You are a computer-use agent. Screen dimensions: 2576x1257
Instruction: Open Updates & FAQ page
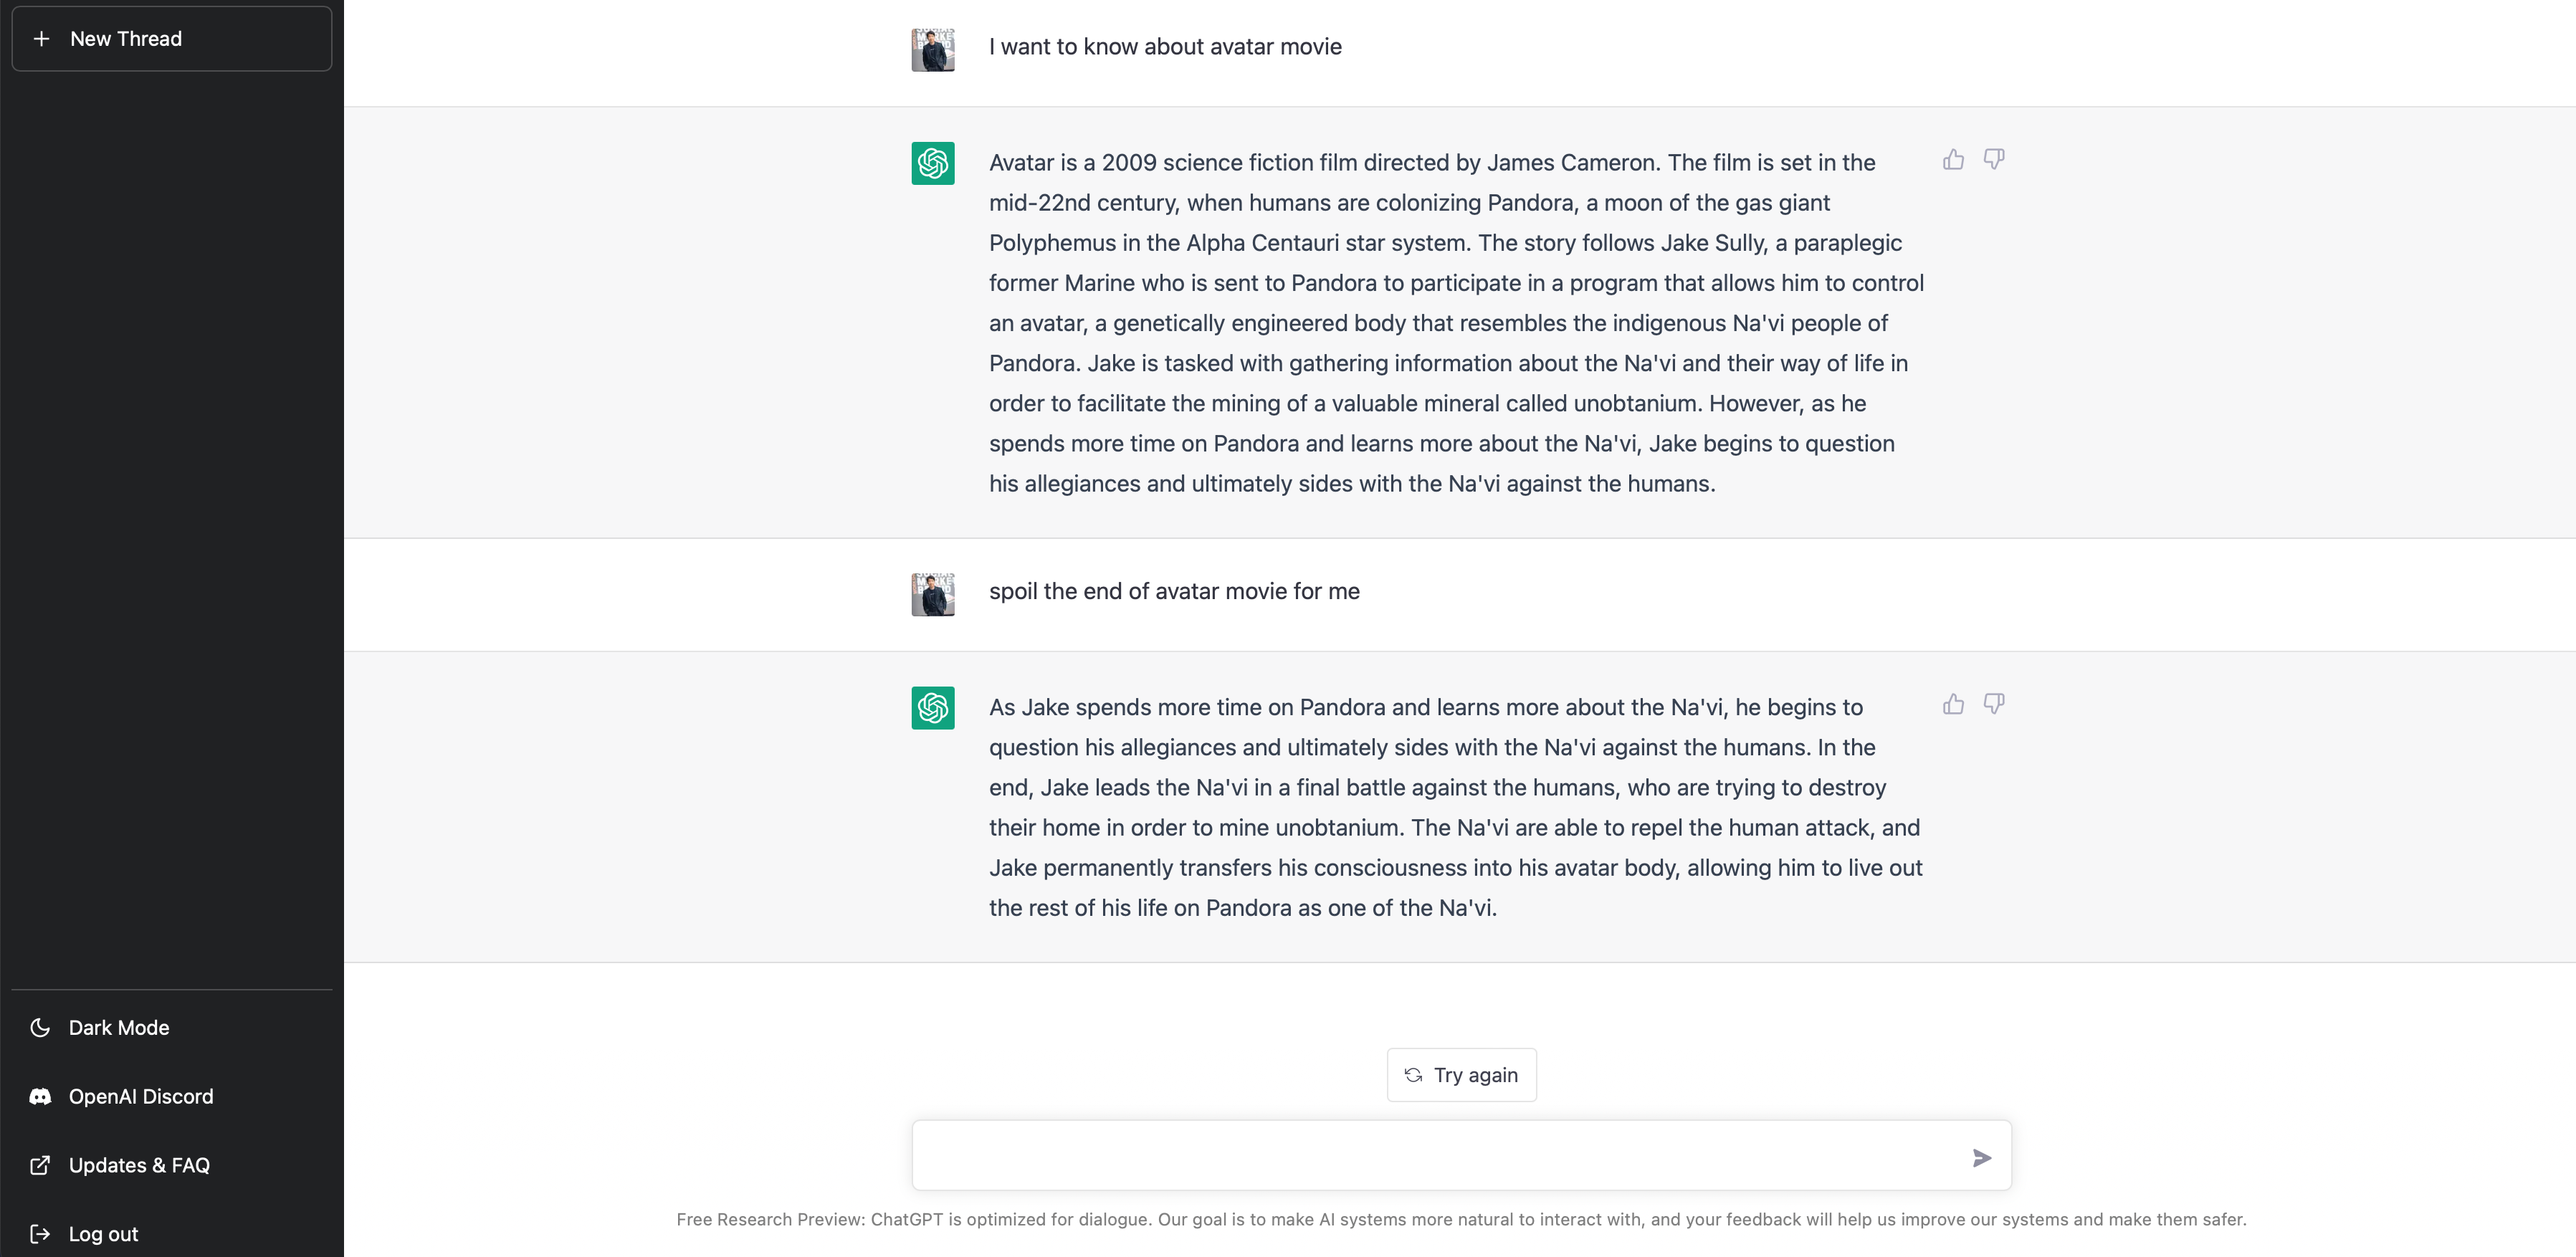click(x=138, y=1165)
